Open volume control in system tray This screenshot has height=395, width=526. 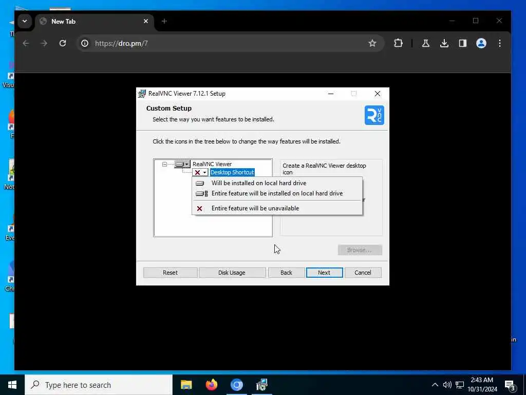tap(447, 385)
